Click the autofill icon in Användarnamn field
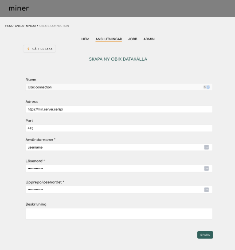This screenshot has height=250, width=235. pyautogui.click(x=207, y=147)
